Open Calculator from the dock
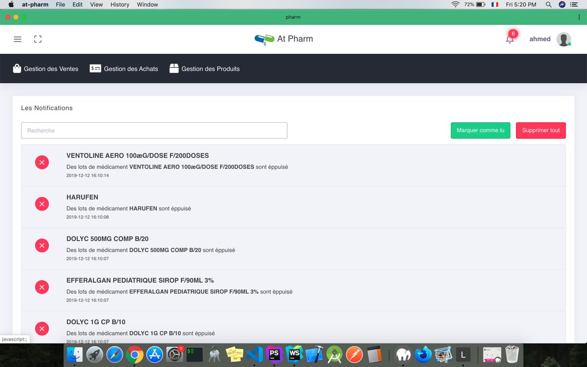 374,354
